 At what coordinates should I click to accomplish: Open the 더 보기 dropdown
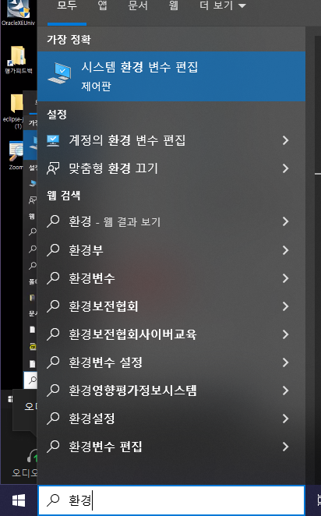pos(223,5)
